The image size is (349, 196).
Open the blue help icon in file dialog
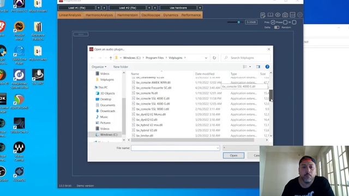267,66
